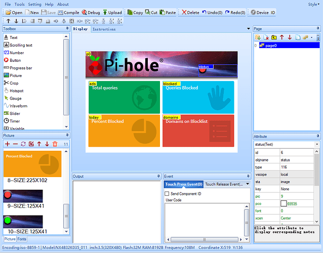Open the dropdown arrow in the Page toolbar

coord(311,37)
